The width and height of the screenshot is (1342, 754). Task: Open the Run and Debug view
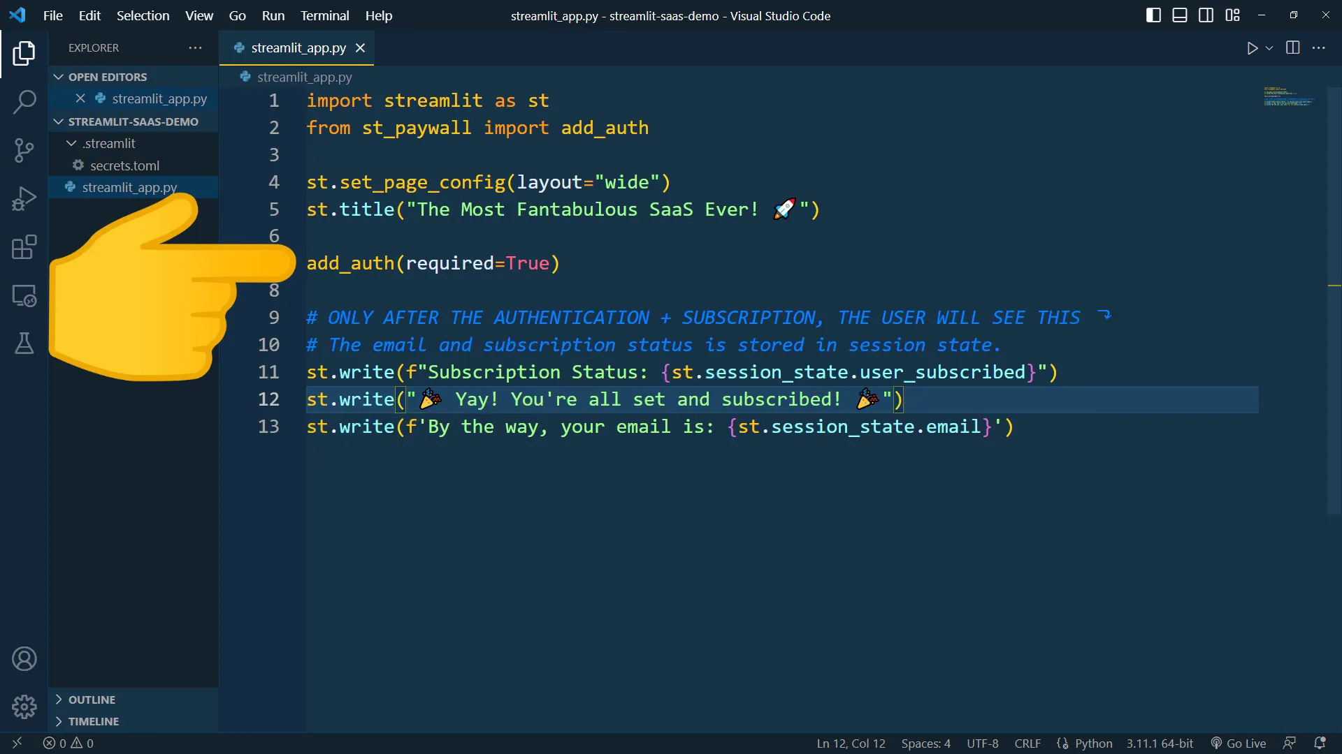(x=24, y=199)
